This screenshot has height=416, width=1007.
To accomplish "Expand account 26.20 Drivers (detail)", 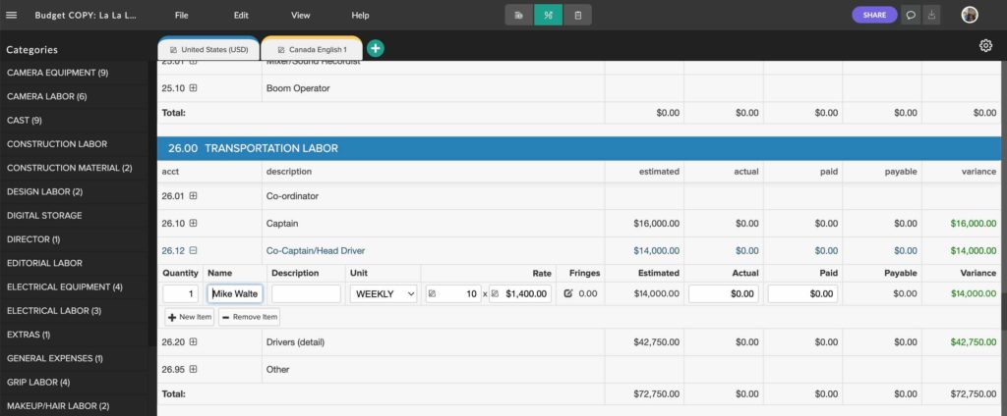I will [x=194, y=342].
